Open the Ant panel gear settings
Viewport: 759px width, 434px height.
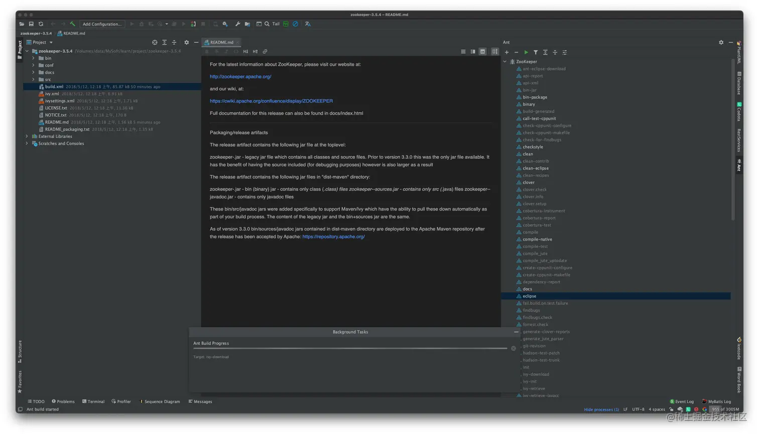pos(721,43)
